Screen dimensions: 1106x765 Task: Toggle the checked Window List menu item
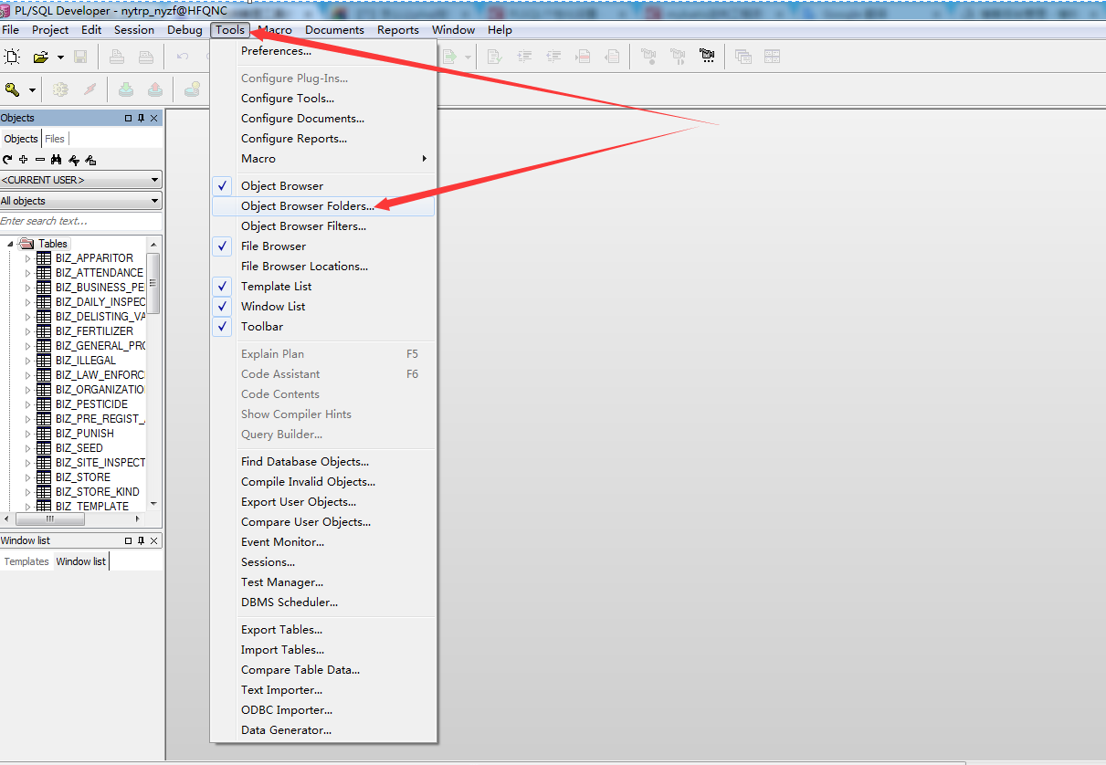coord(323,306)
